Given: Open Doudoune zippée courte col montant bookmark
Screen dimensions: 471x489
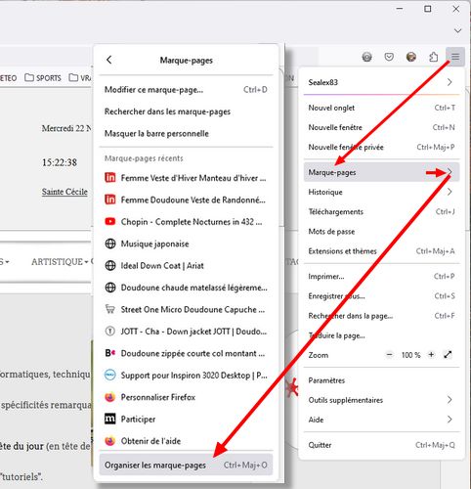Looking at the screenshot, I should tap(186, 353).
